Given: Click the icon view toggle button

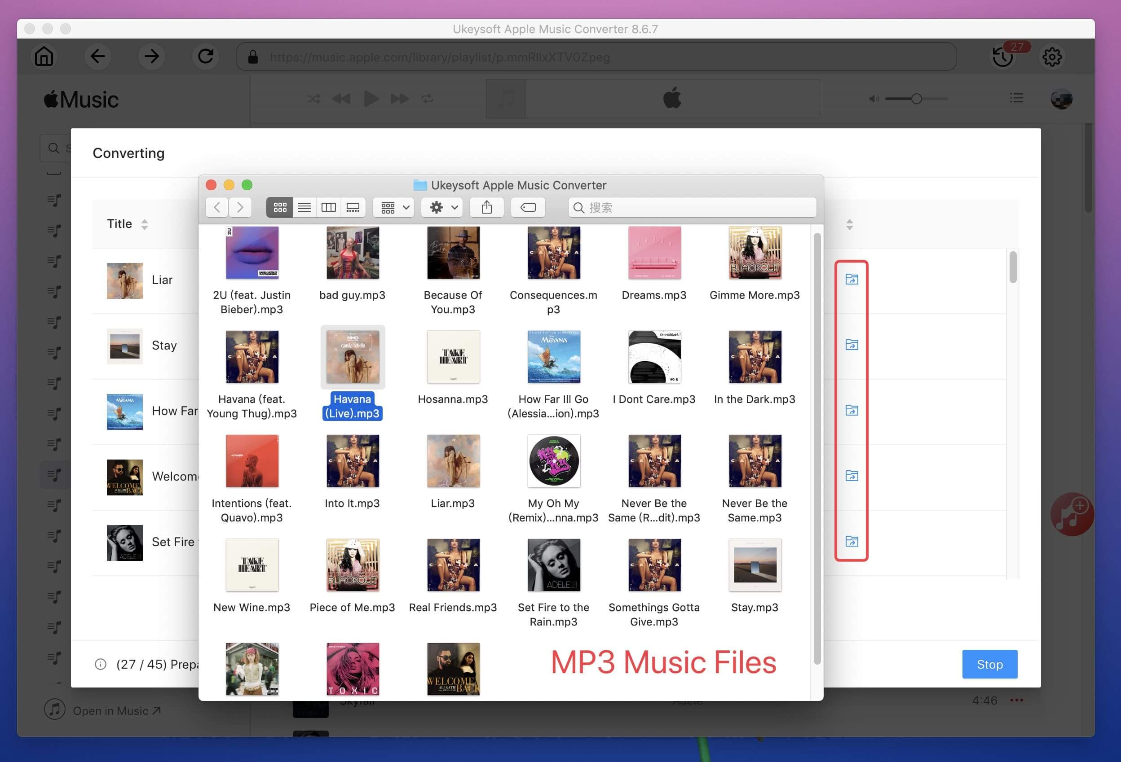Looking at the screenshot, I should pos(278,207).
